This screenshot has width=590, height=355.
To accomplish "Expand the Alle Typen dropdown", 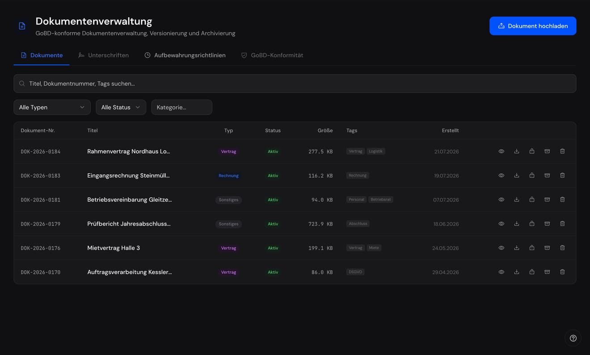I will [52, 107].
